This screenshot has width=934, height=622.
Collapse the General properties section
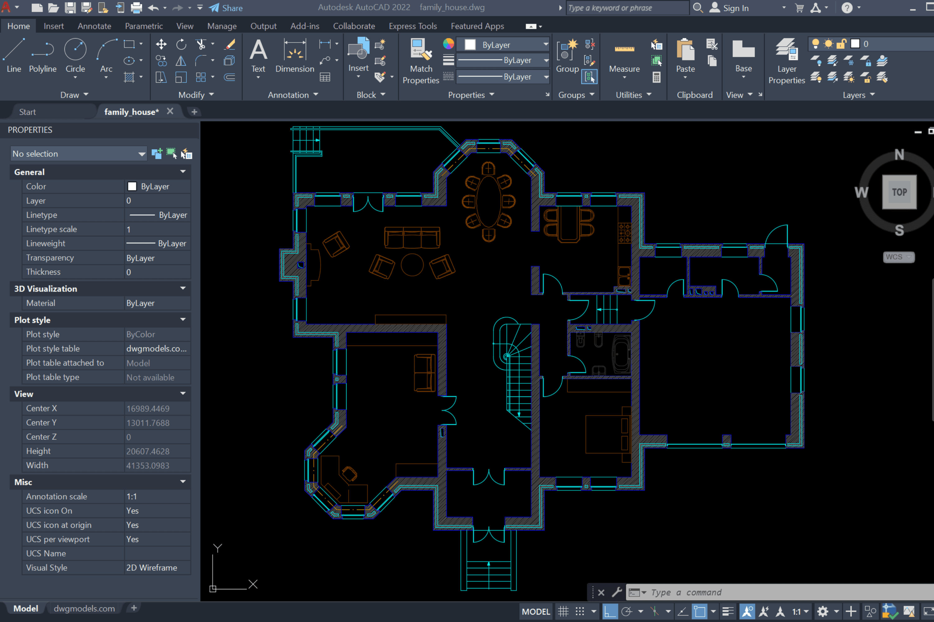[x=183, y=172]
